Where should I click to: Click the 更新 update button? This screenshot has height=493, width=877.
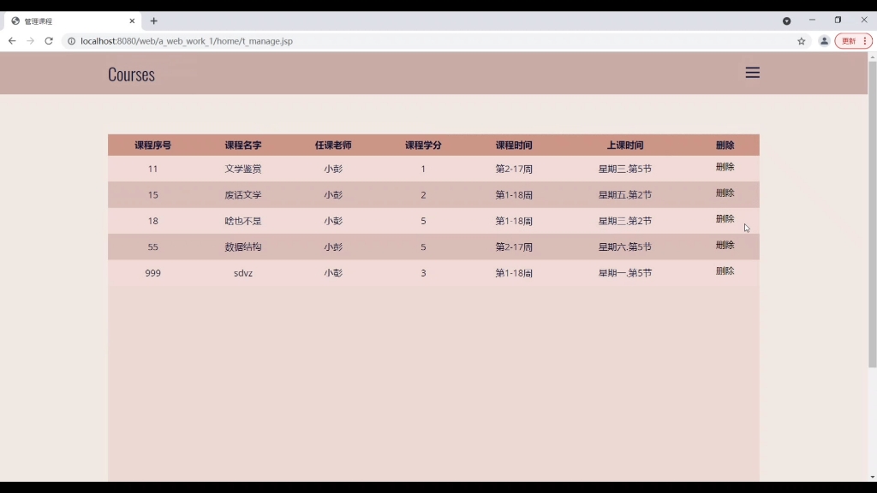(x=850, y=40)
